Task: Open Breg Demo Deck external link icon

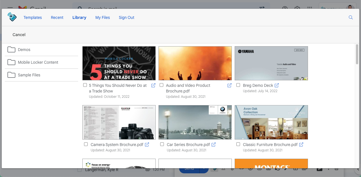Action: click(x=277, y=85)
